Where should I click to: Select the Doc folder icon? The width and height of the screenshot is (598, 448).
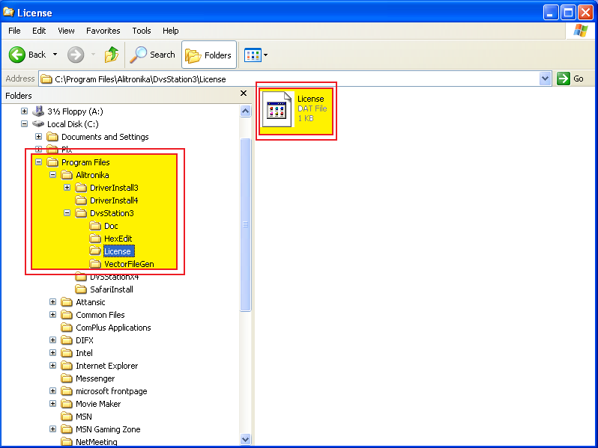(95, 226)
